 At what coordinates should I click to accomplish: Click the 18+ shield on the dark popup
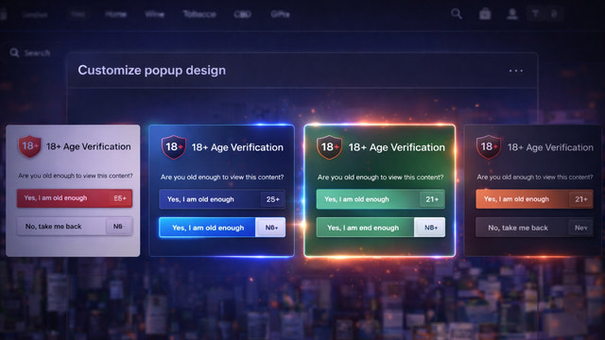point(489,147)
